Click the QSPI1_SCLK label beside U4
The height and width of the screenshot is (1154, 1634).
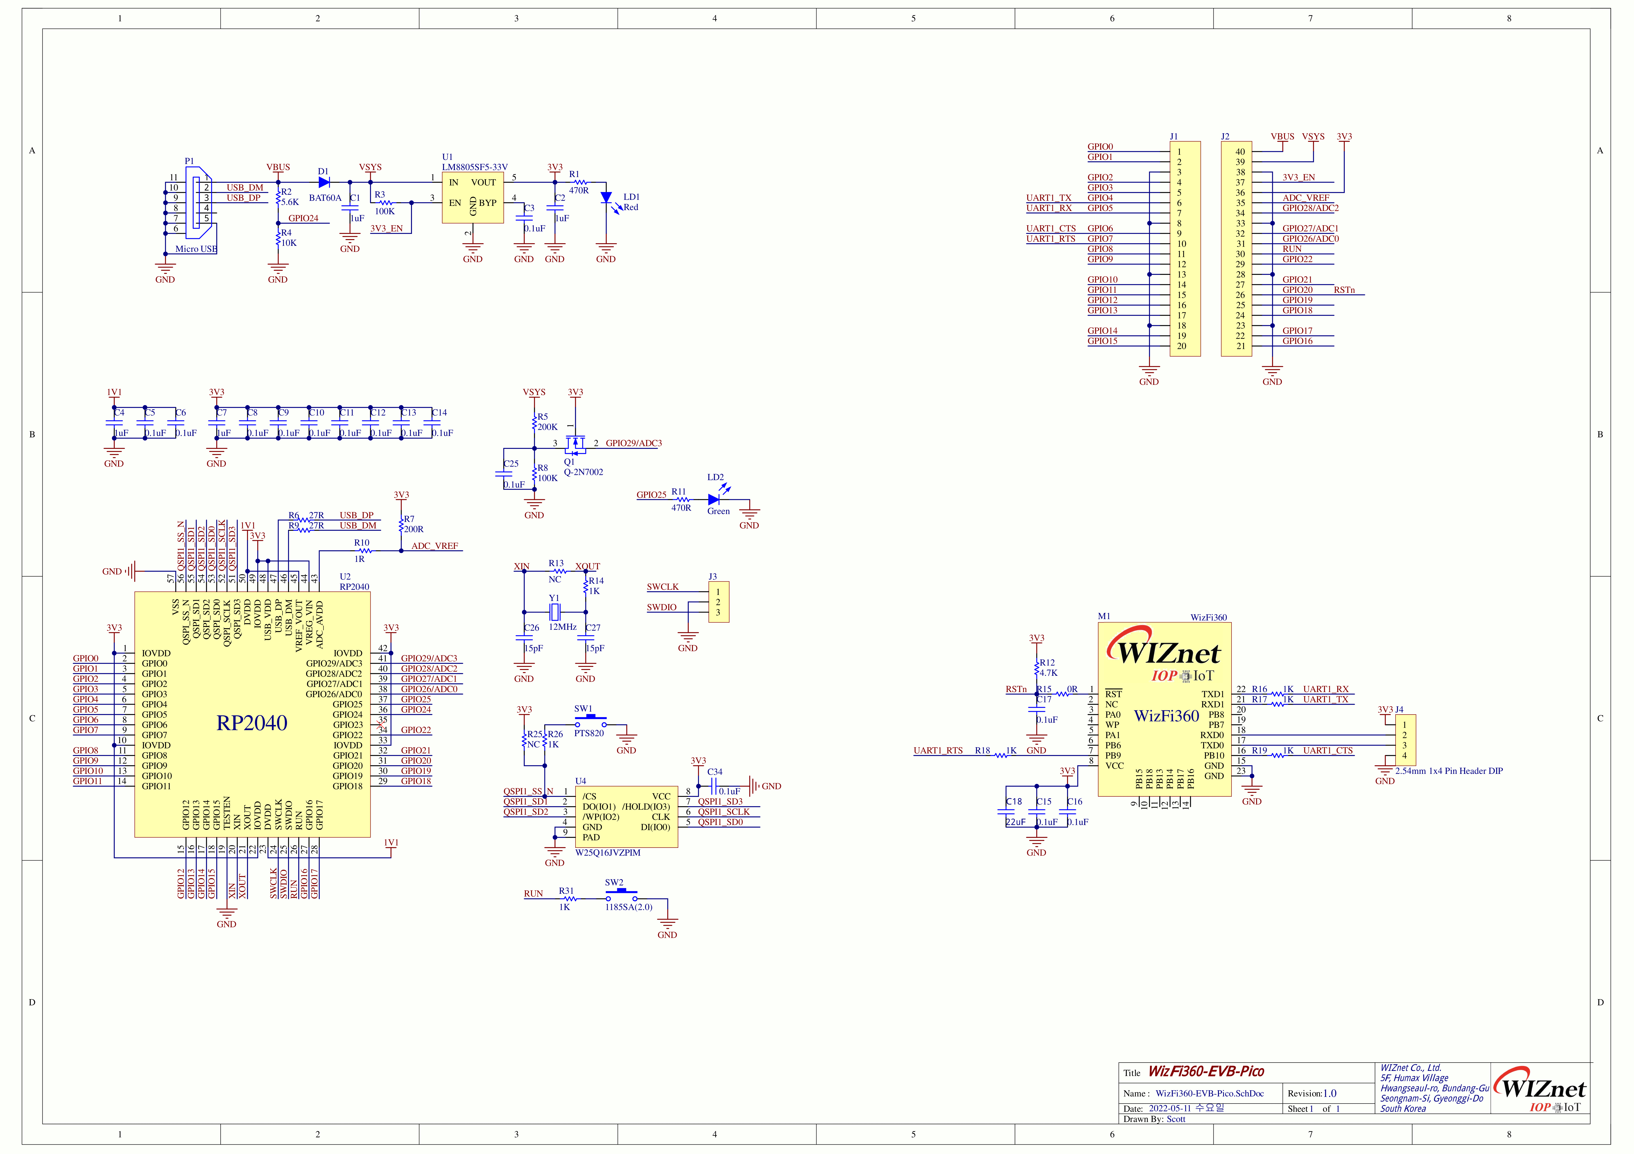[724, 812]
